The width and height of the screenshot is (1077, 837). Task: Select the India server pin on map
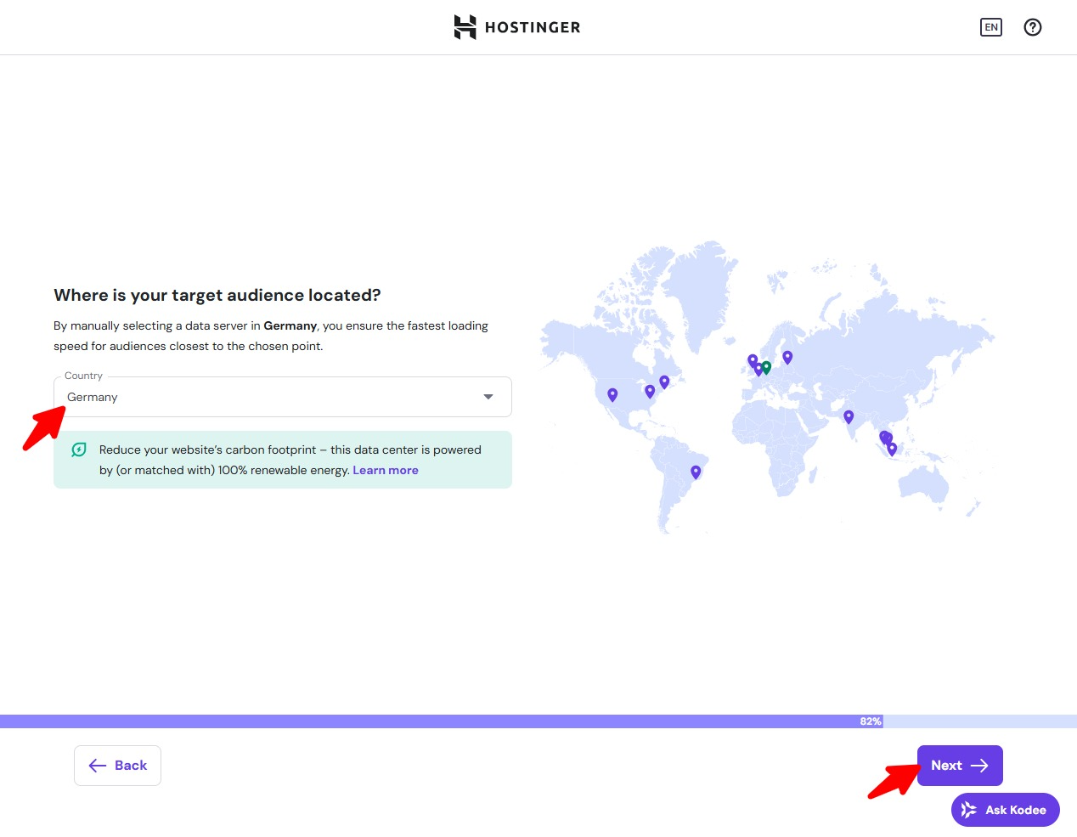(849, 416)
